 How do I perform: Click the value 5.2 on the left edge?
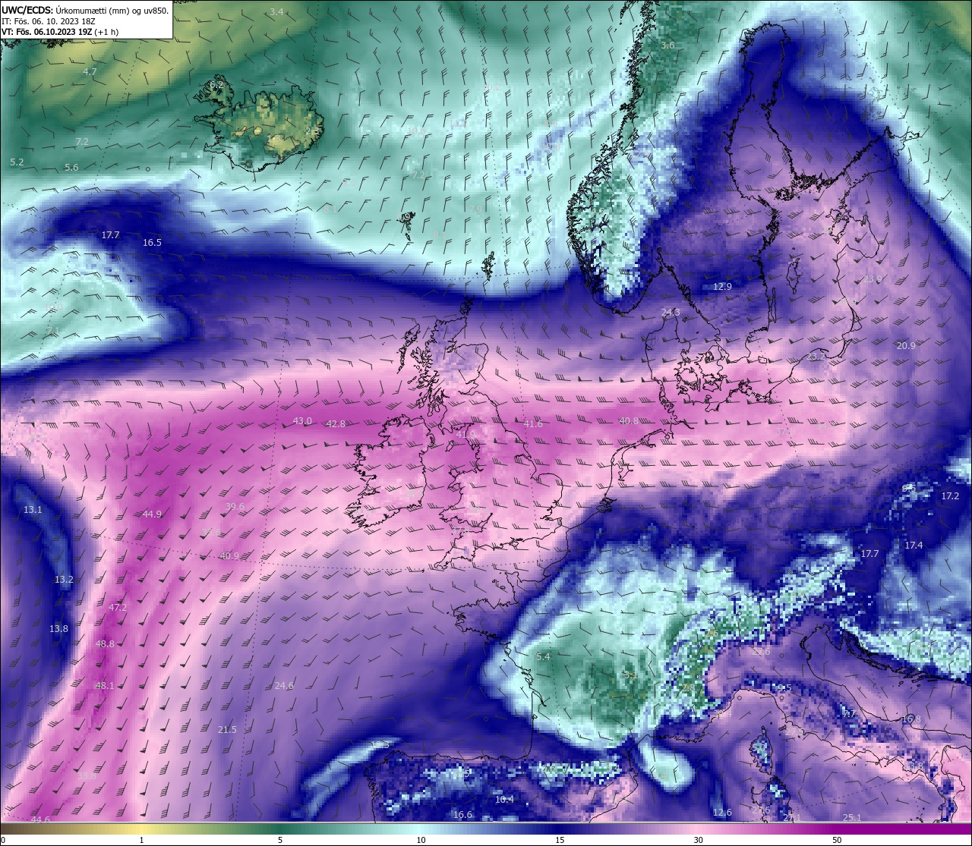click(17, 162)
